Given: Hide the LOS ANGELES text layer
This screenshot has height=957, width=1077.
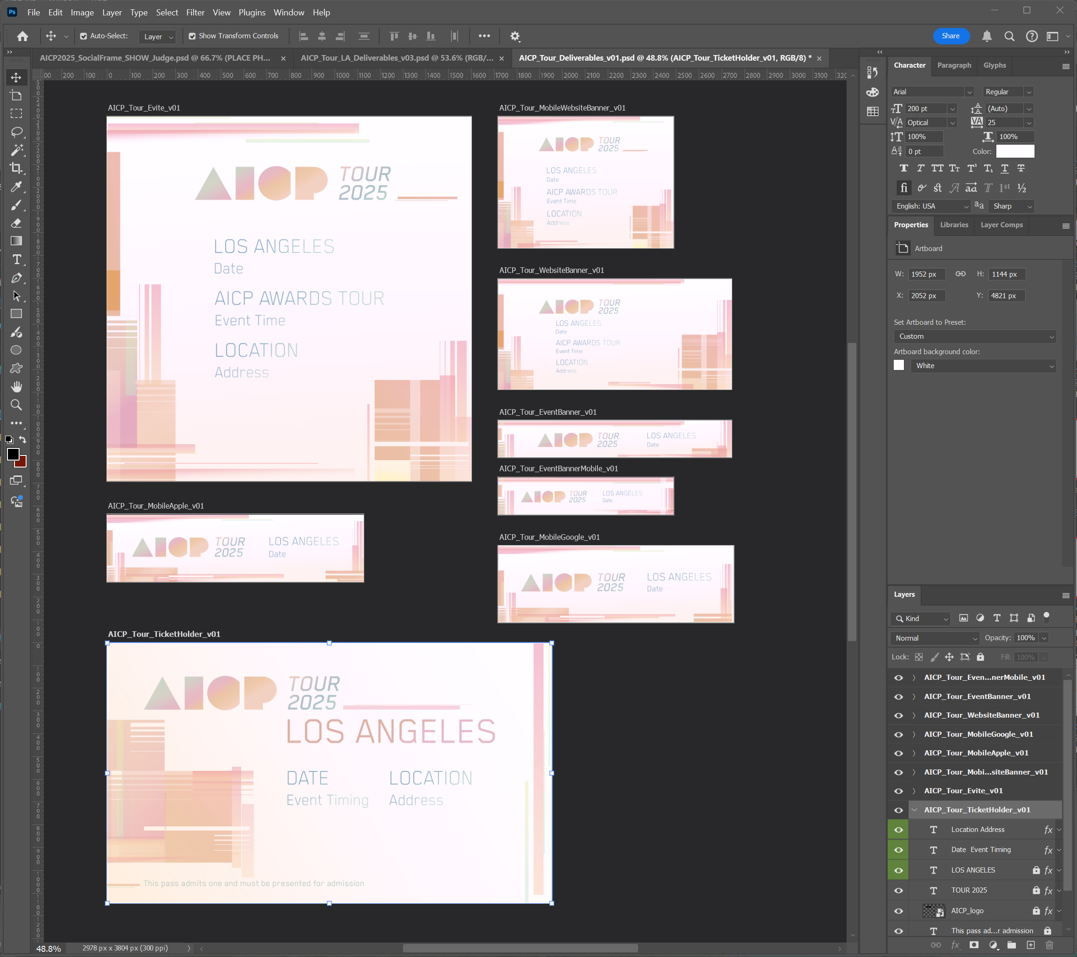Looking at the screenshot, I should pos(898,871).
